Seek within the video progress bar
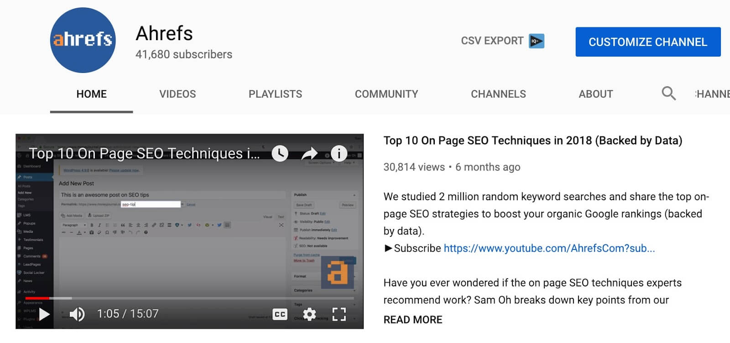This screenshot has height=343, width=730. (189, 298)
